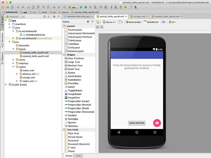
Task: Select the Design tab at bottom
Action: (x=69, y=156)
